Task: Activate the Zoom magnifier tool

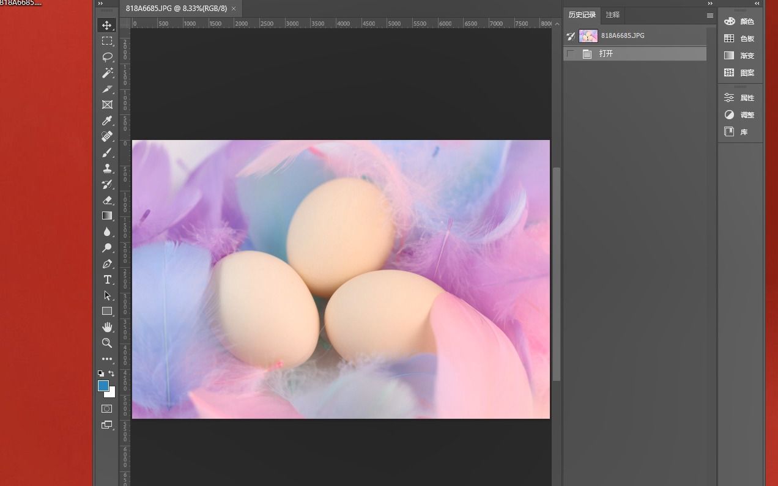Action: [x=107, y=343]
